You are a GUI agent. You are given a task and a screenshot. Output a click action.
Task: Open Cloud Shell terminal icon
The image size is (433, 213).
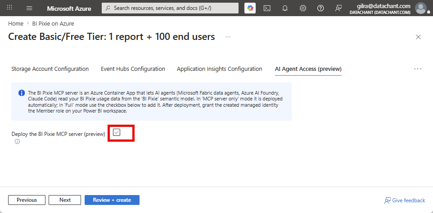pos(267,8)
